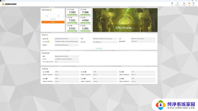Click the show more details link in system info

tap(99, 48)
